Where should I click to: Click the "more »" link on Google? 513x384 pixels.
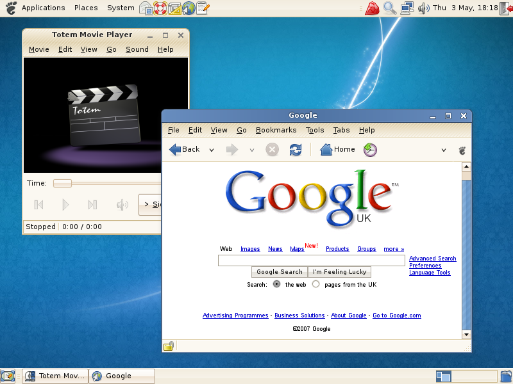tap(394, 249)
